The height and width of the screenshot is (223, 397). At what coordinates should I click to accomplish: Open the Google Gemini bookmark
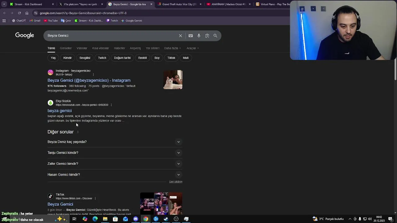click(132, 21)
